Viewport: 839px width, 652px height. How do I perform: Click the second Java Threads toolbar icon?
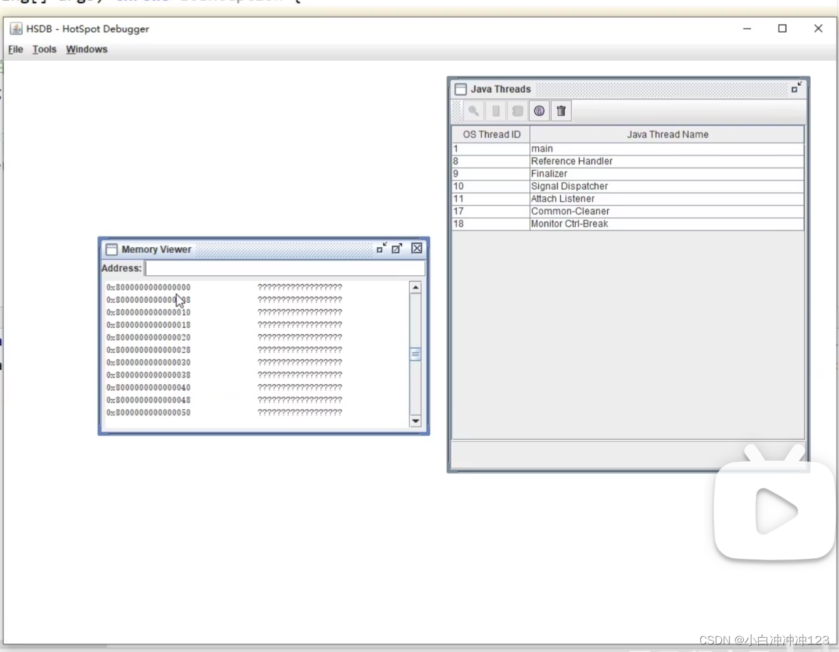tap(496, 111)
